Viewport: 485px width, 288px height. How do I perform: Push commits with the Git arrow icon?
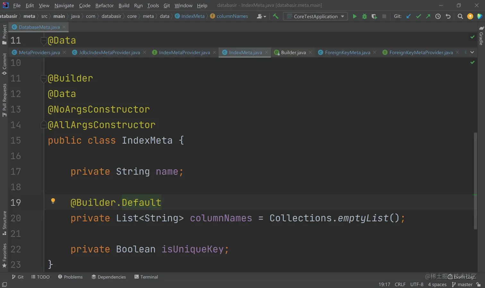coord(428,16)
